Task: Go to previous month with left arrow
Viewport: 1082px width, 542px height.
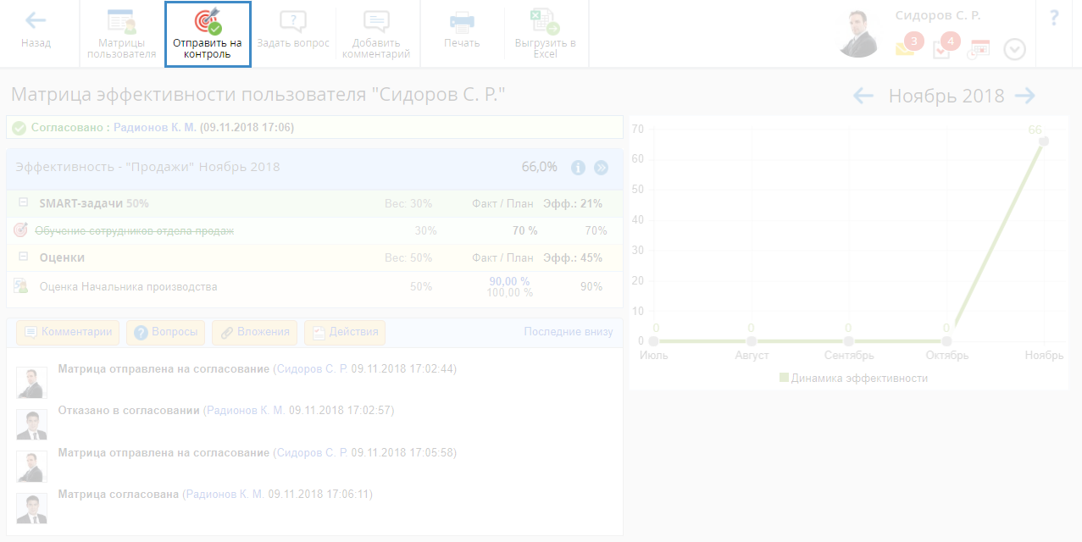Action: (863, 96)
